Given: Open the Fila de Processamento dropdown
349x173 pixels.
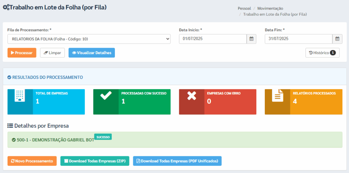Looking at the screenshot, I should tap(89, 39).
